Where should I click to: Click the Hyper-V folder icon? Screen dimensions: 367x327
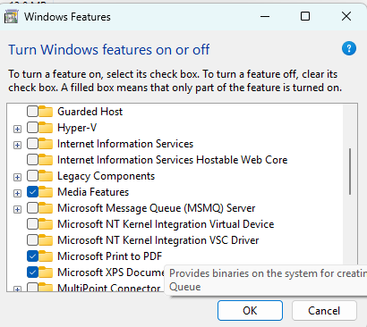click(x=46, y=128)
